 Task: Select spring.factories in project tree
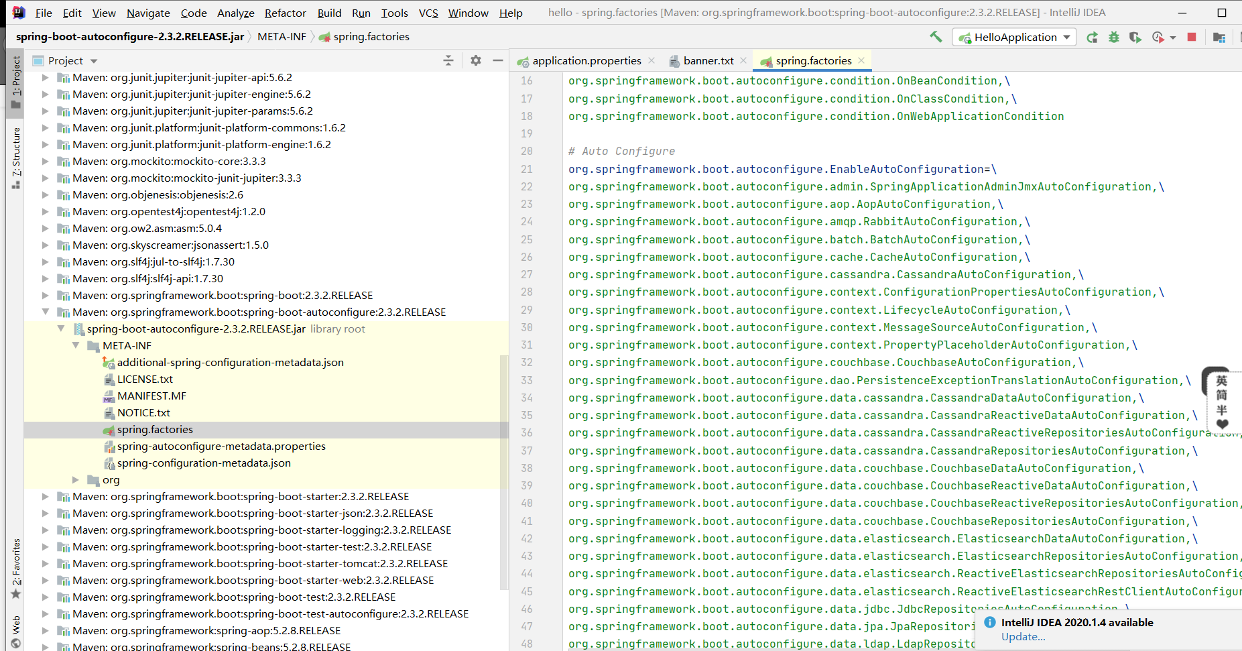coord(155,429)
